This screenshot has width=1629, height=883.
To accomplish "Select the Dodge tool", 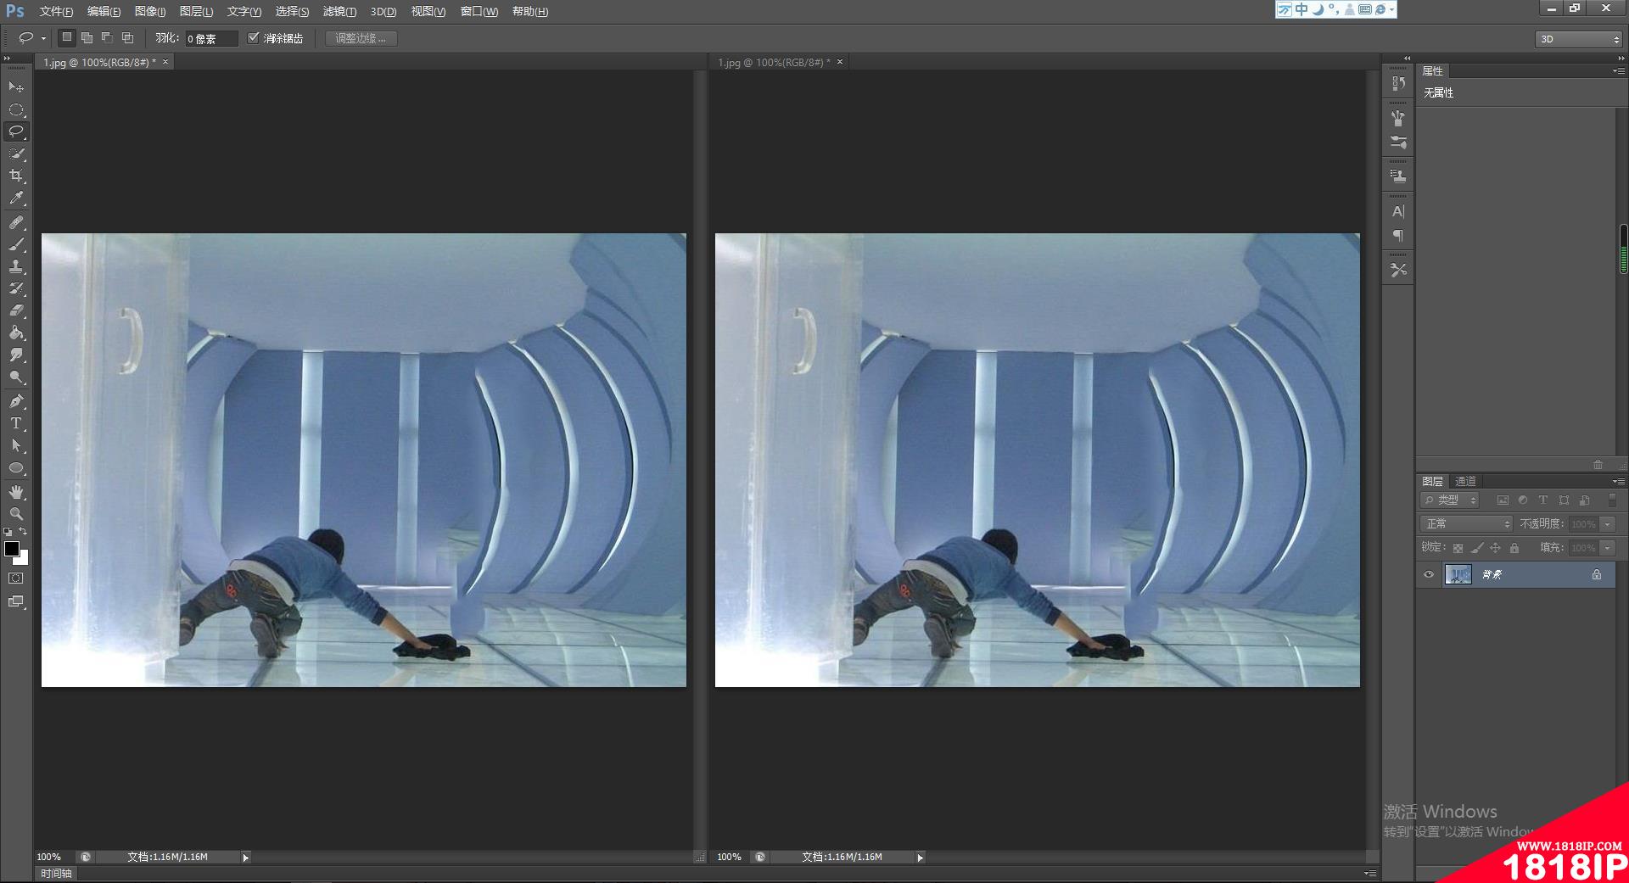I will [x=16, y=377].
